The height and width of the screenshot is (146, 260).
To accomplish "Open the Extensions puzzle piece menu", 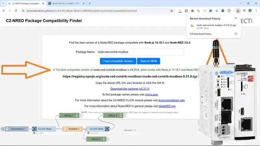I will pos(229,11).
